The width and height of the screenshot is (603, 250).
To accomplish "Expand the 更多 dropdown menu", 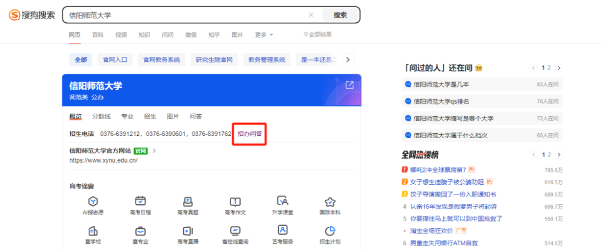I will [264, 35].
